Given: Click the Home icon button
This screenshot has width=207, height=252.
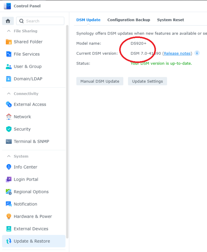Looking at the screenshot, I should point(8,21).
